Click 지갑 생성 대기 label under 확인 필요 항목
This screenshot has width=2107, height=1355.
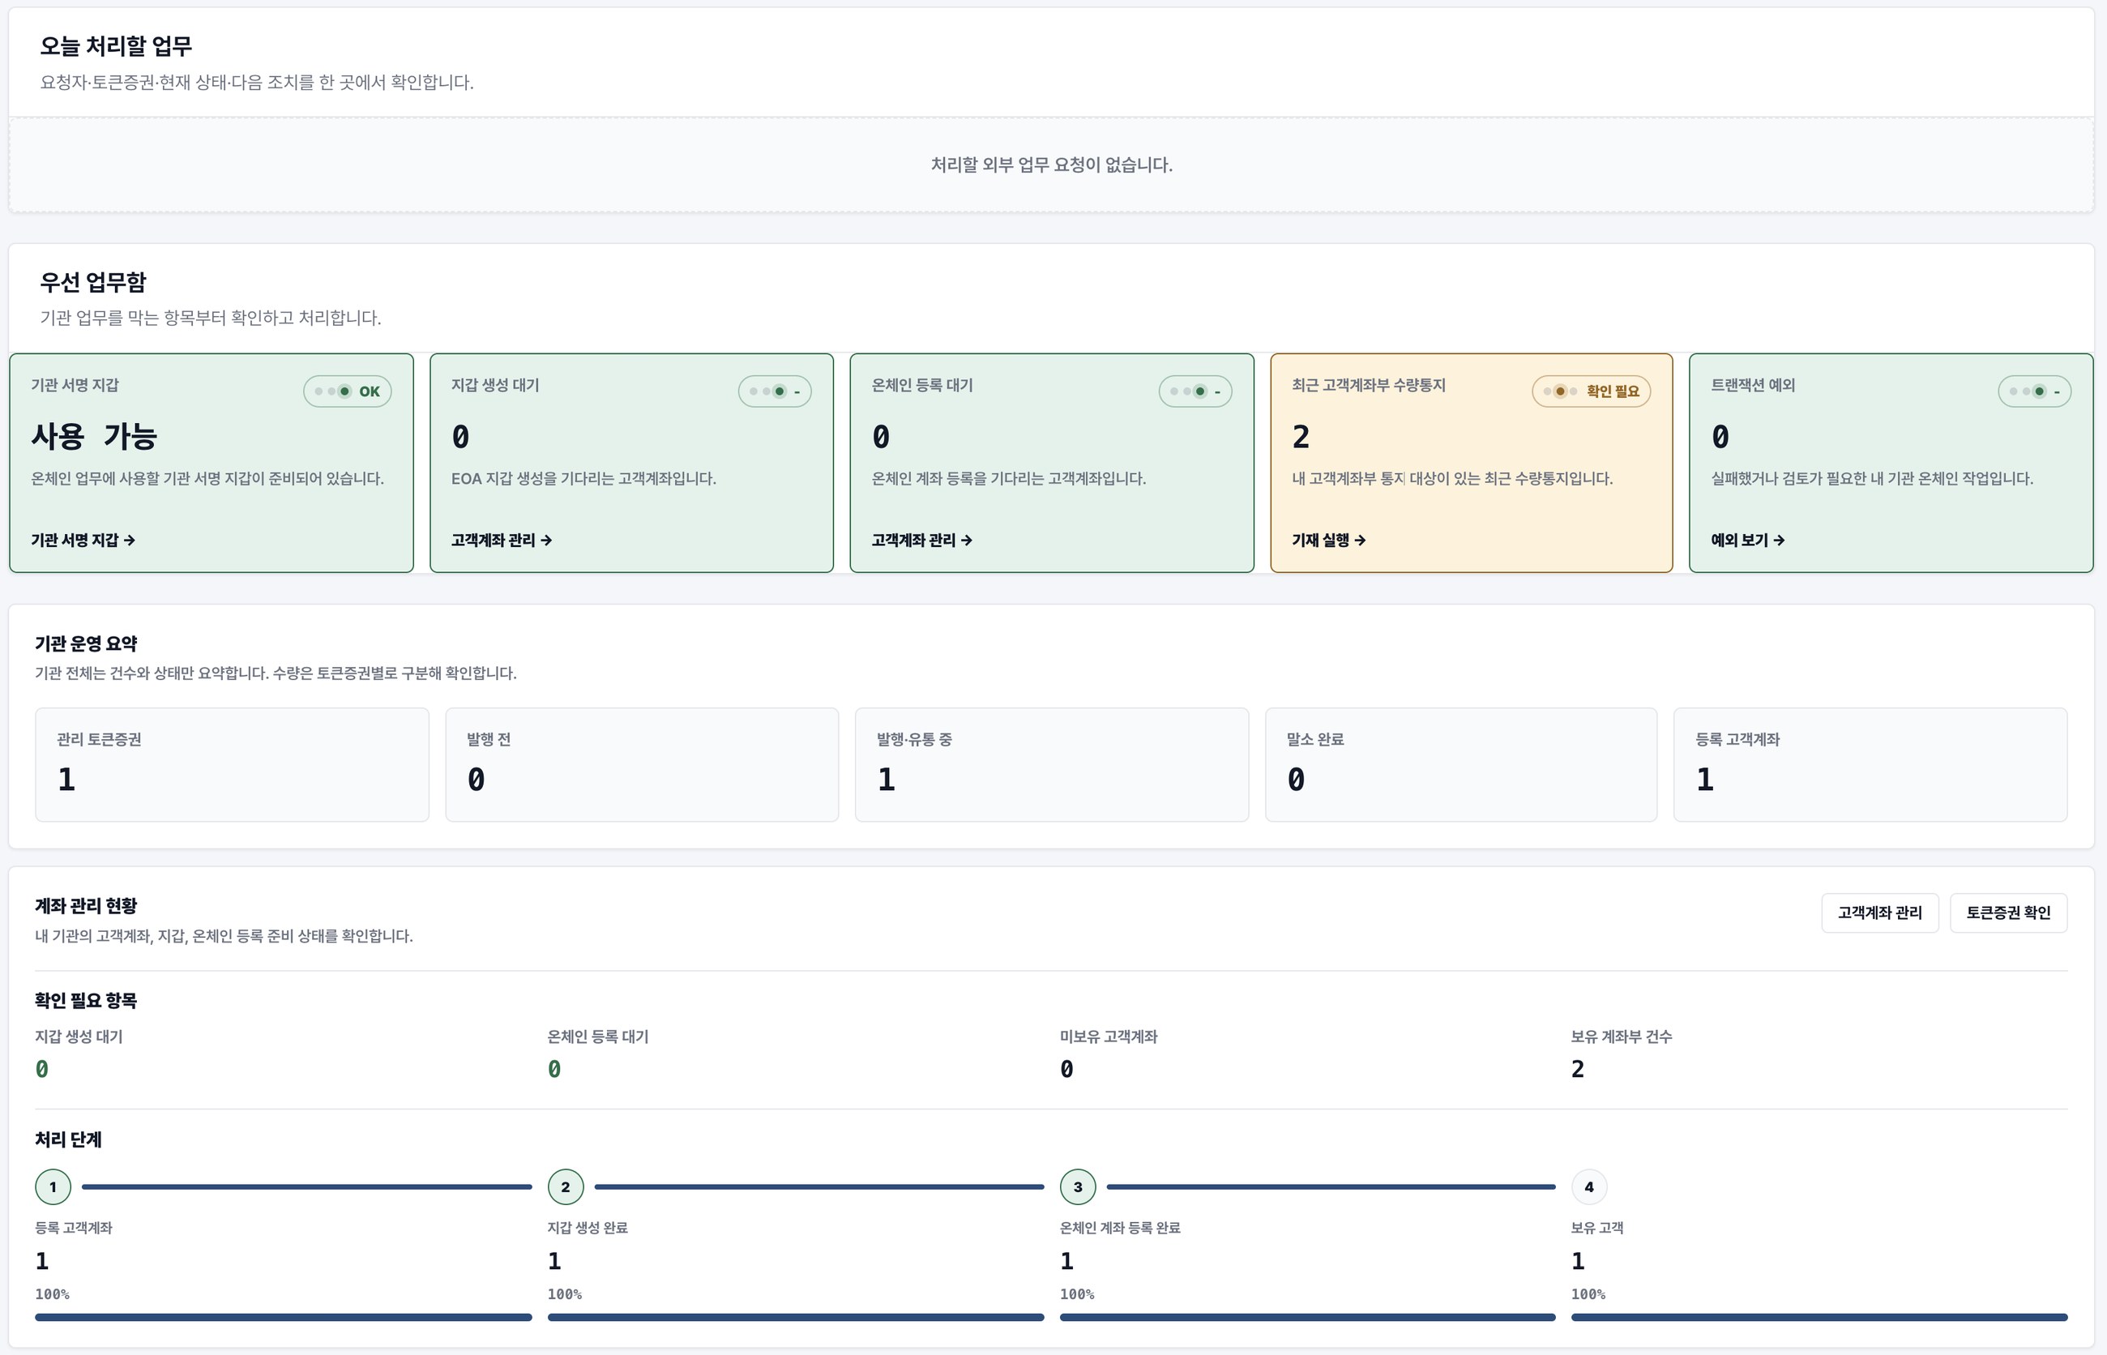click(x=79, y=1037)
